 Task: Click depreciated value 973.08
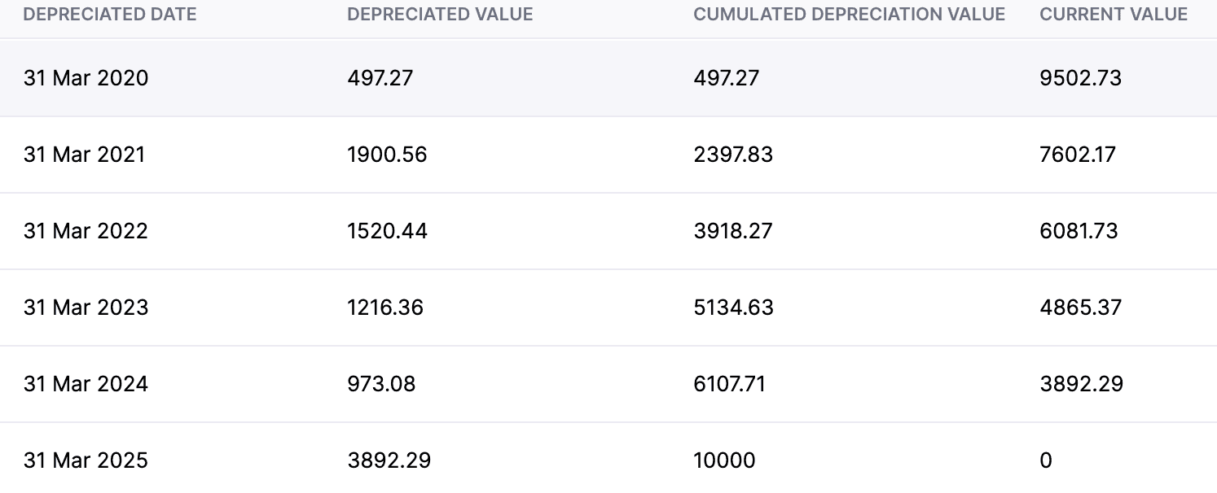pos(381,384)
